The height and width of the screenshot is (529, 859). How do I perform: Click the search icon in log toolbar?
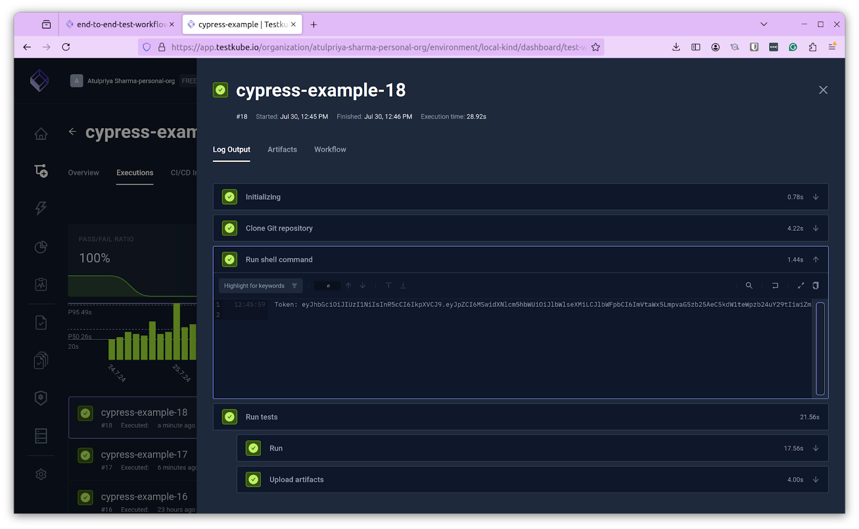(x=749, y=285)
